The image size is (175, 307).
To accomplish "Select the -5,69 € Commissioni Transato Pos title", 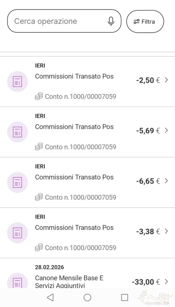I will pyautogui.click(x=74, y=127).
